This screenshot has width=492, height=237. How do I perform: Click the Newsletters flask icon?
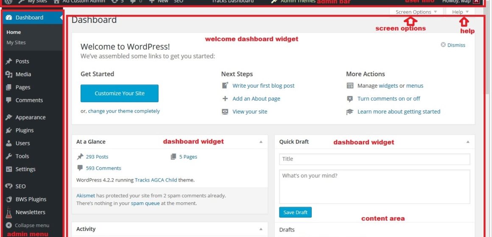(8, 212)
